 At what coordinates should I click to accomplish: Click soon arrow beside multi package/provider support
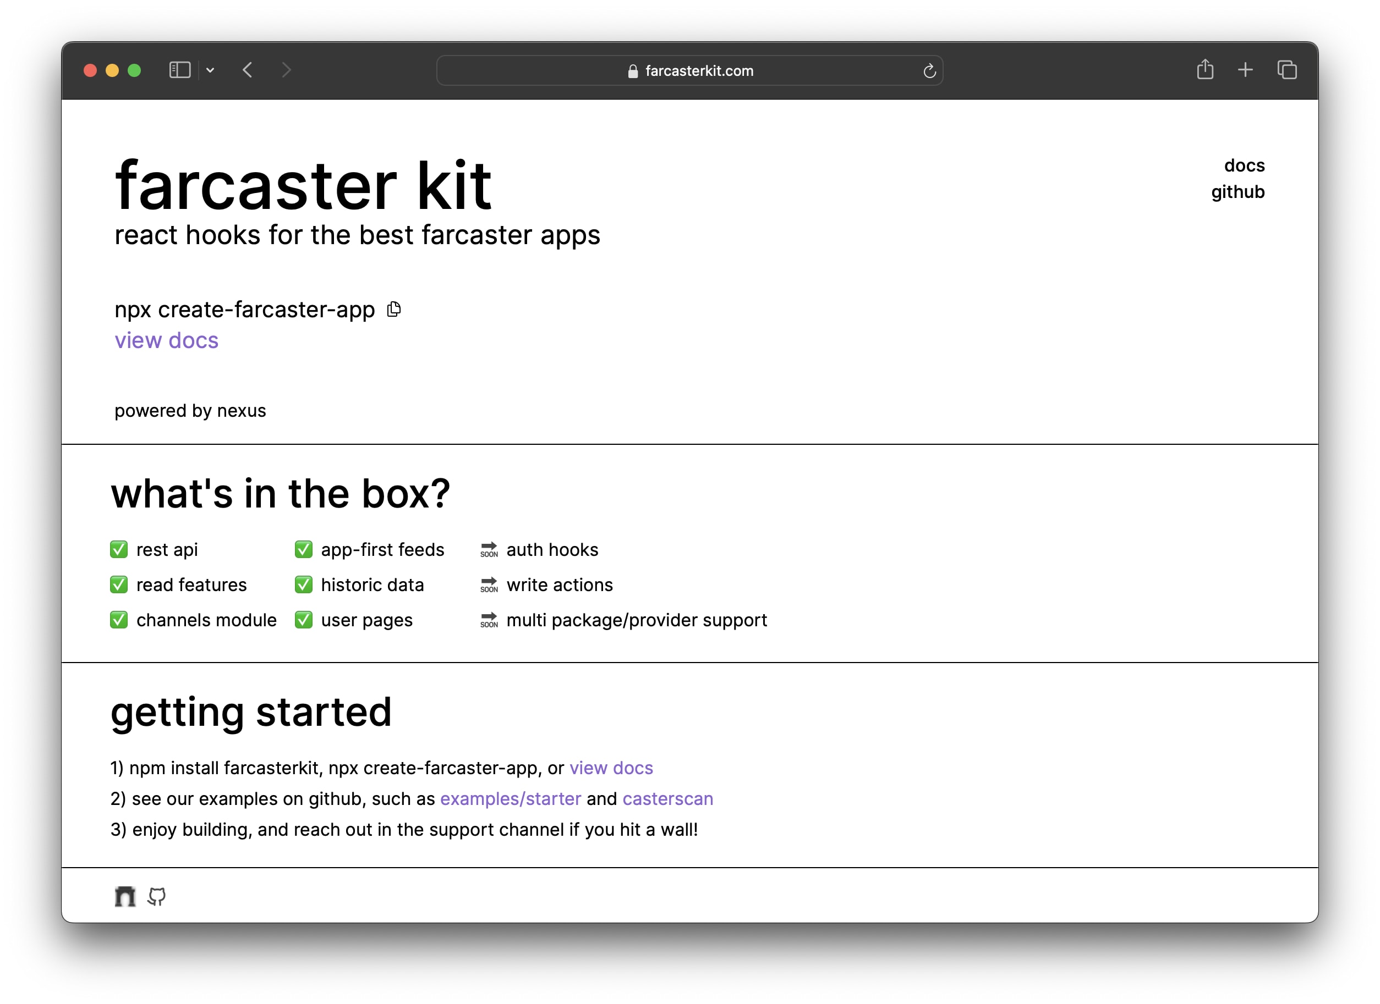(x=489, y=620)
